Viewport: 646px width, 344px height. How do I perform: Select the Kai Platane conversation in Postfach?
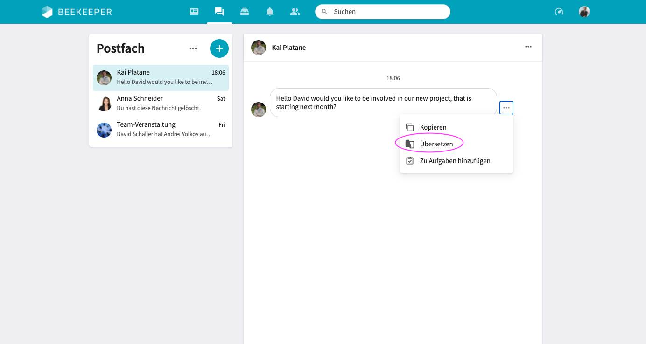(161, 77)
